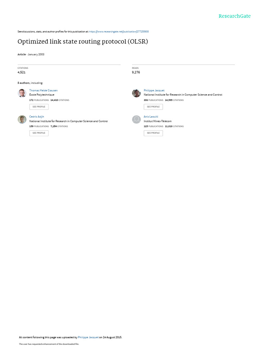Click Thomas Heide Clausen's profile photo
264x352 pixels.
tap(22, 93)
